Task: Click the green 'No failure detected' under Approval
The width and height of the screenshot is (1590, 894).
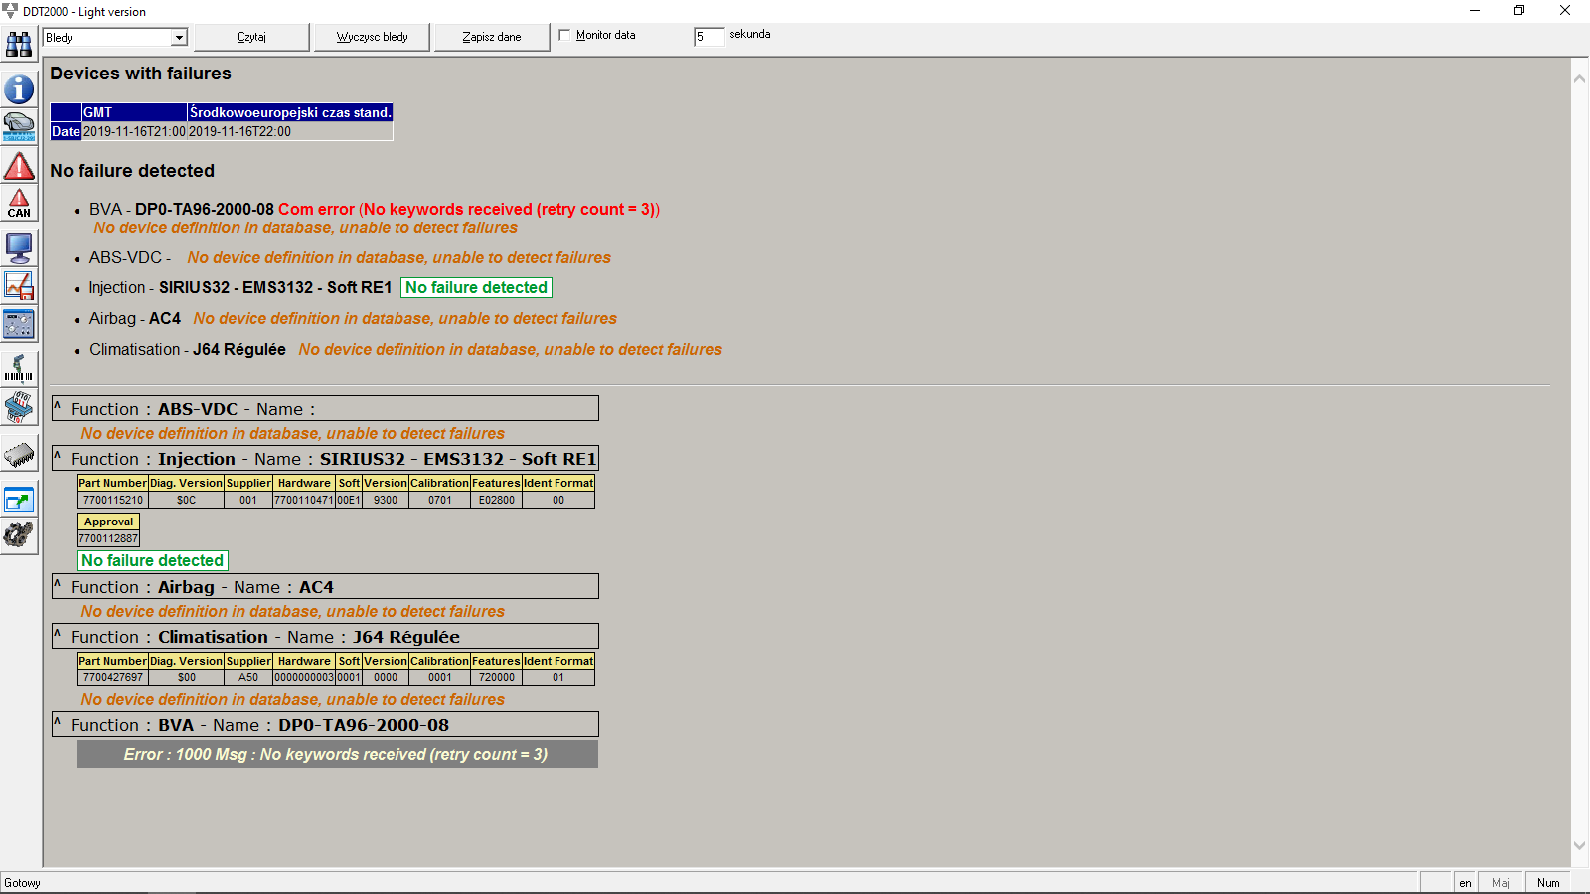Action: (152, 560)
